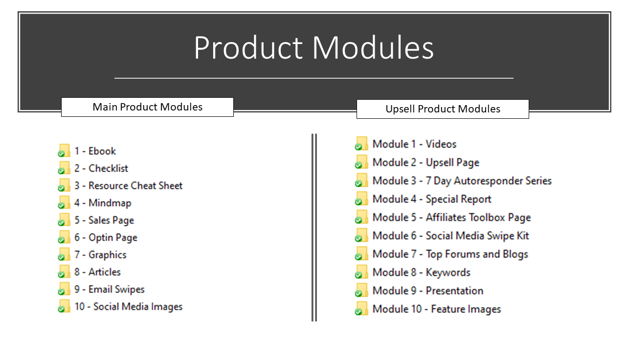Open the folder icon for 5 - Sales Page
Viewport: 626px width, 352px height.
pos(64,220)
